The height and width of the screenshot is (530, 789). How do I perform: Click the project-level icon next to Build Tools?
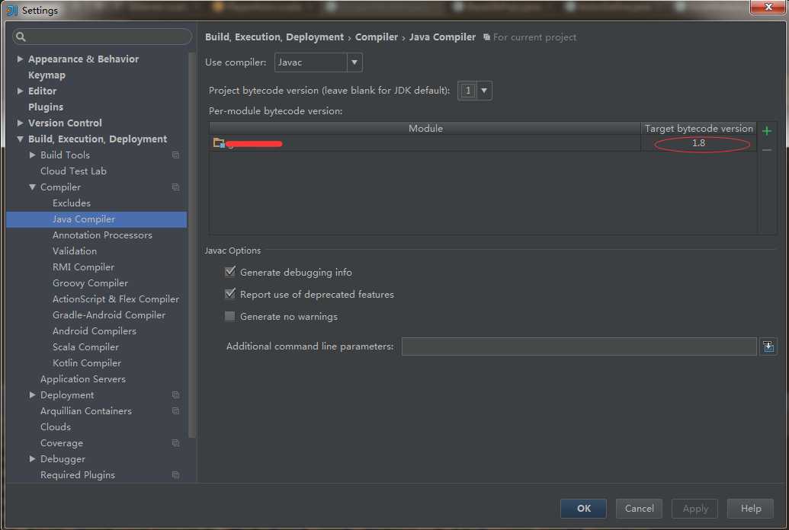(175, 155)
